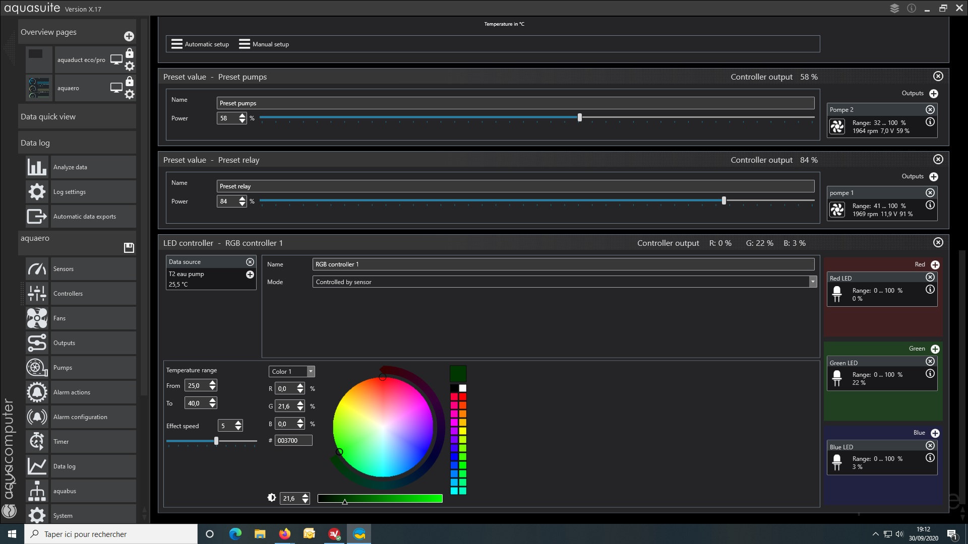Show info for Pompe 2 output

[930, 122]
